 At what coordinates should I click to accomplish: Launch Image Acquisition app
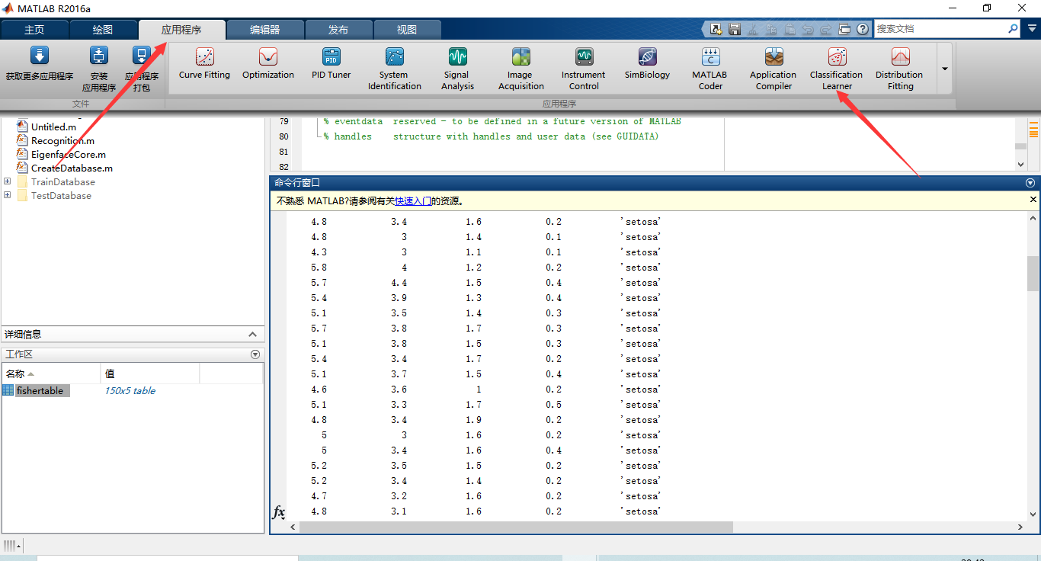pyautogui.click(x=520, y=69)
